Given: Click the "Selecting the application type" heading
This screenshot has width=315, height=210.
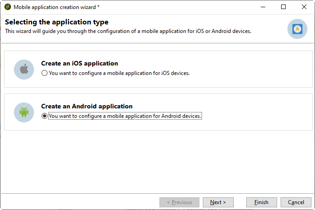Looking at the screenshot, I should [56, 22].
